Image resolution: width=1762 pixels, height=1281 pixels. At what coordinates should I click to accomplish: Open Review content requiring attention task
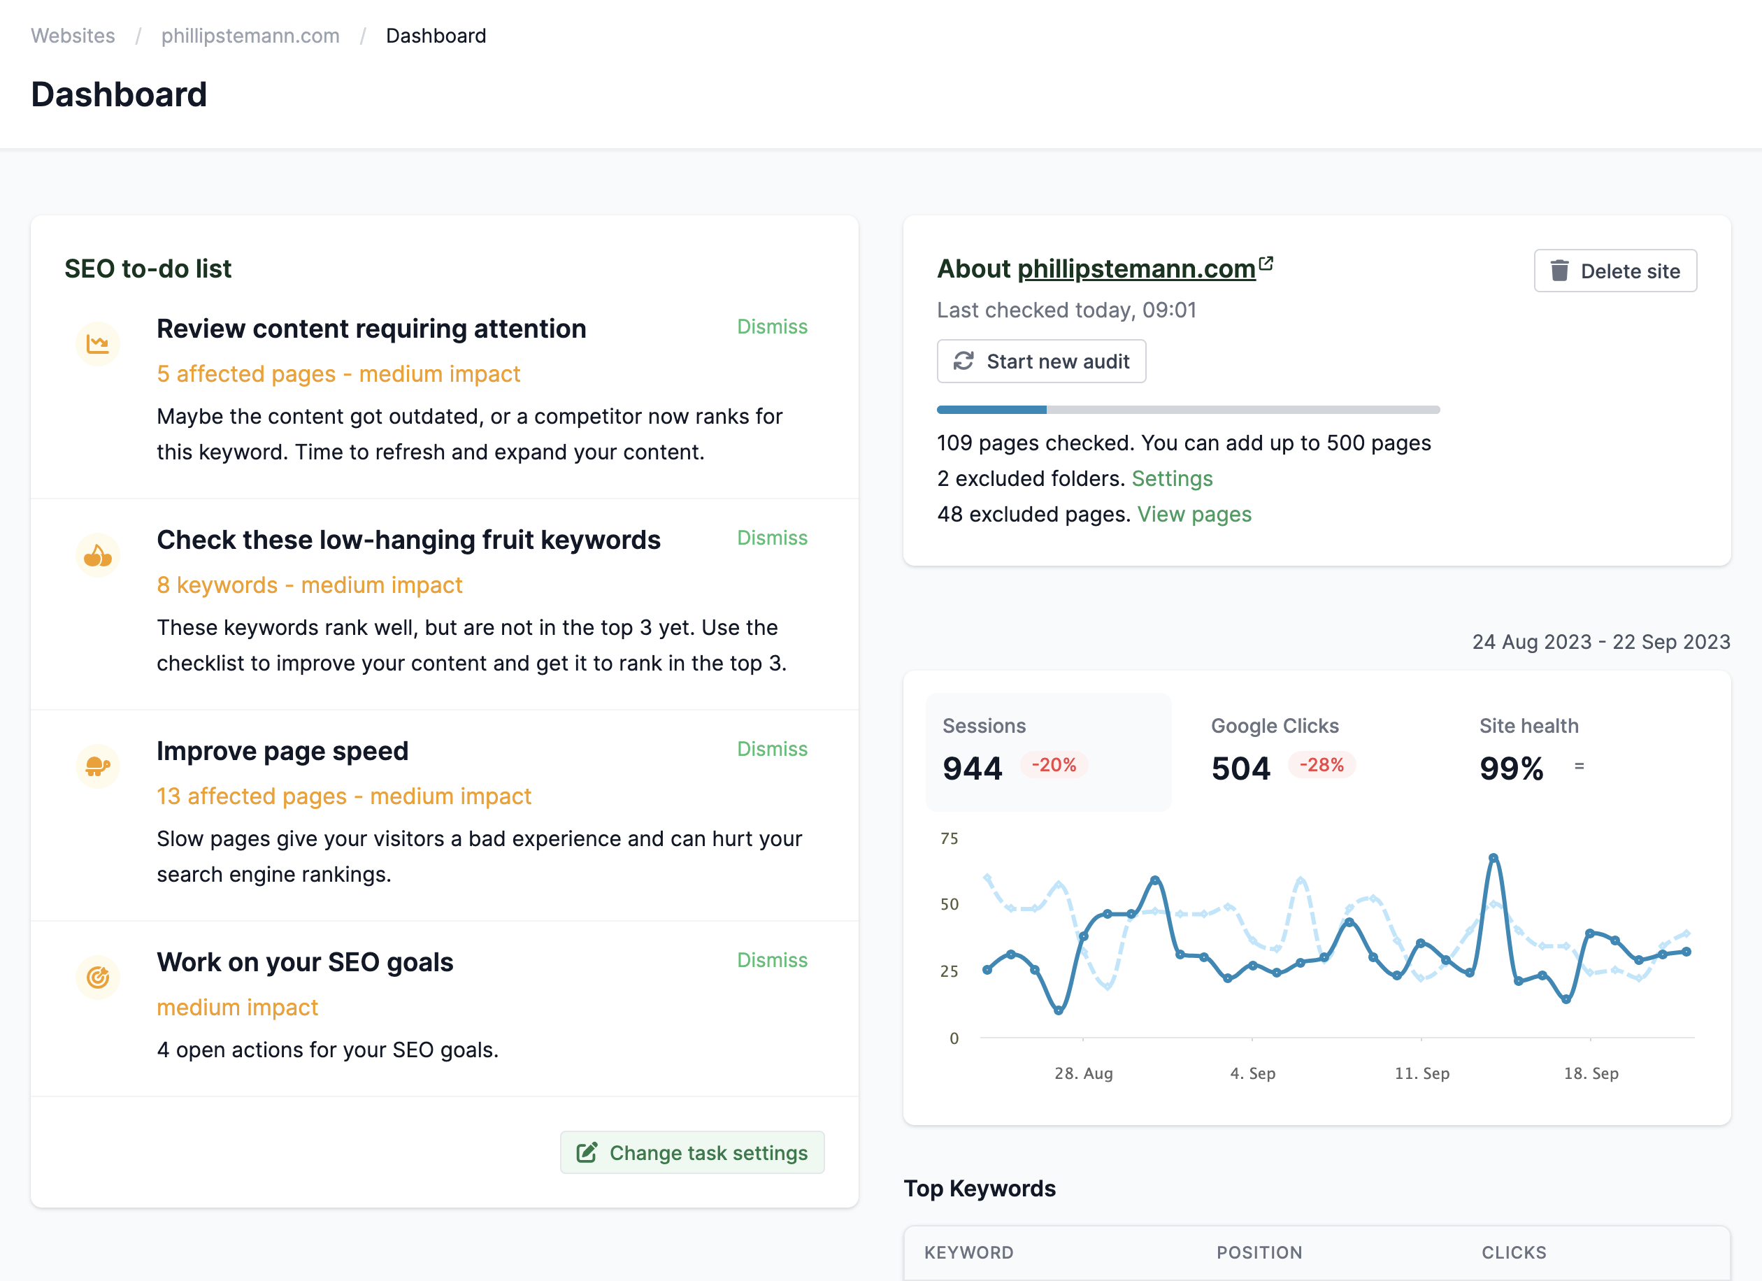coord(371,329)
